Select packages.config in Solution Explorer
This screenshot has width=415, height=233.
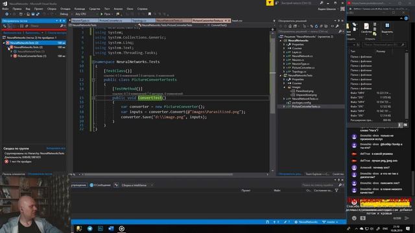pos(302,102)
